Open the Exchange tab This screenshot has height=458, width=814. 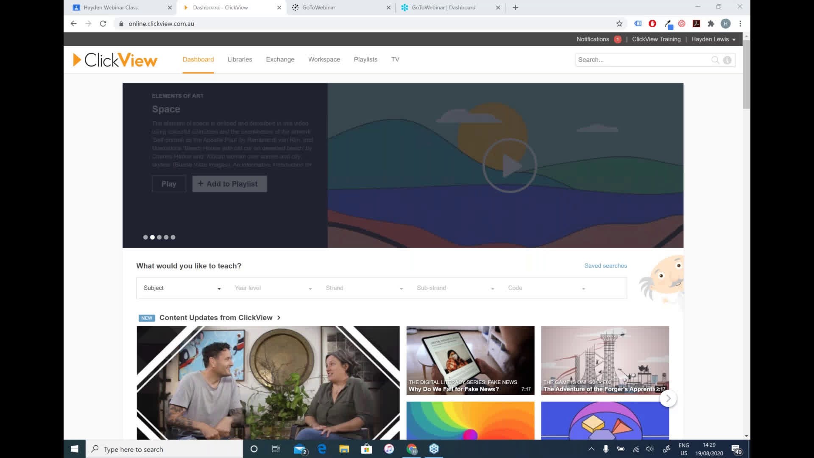tap(280, 59)
